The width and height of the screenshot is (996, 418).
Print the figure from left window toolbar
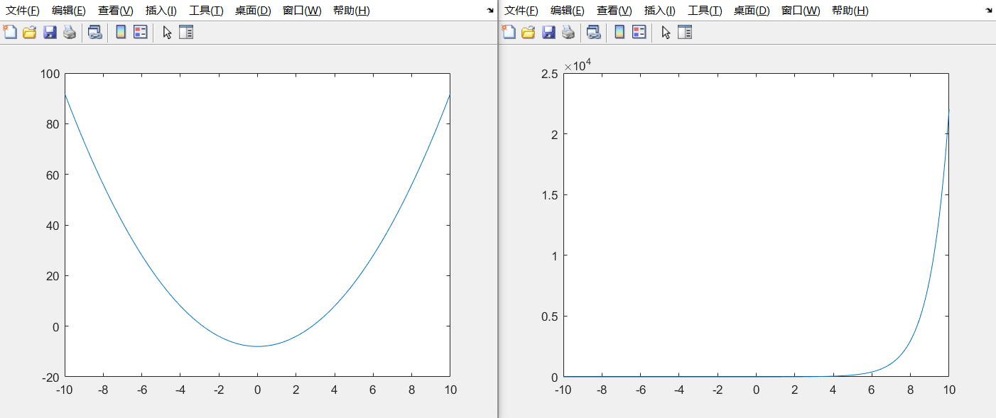tap(70, 32)
